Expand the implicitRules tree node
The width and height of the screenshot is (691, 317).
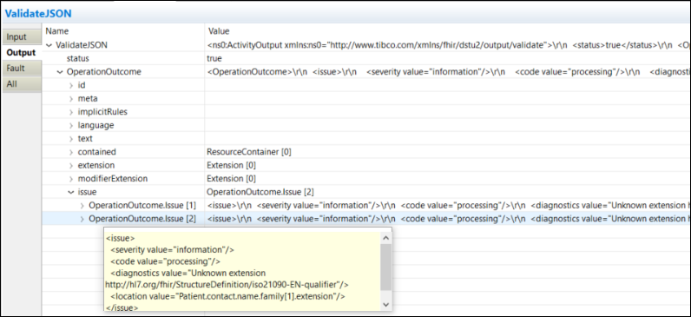(71, 112)
